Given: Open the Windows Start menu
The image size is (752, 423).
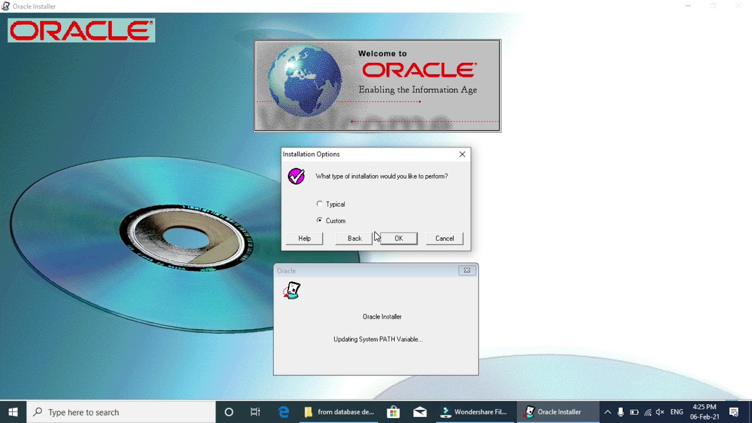Looking at the screenshot, I should [x=13, y=412].
